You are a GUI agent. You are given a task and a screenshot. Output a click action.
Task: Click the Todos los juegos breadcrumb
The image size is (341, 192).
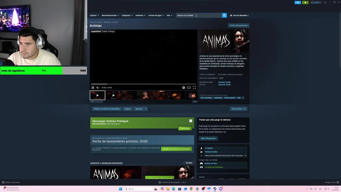(96, 22)
